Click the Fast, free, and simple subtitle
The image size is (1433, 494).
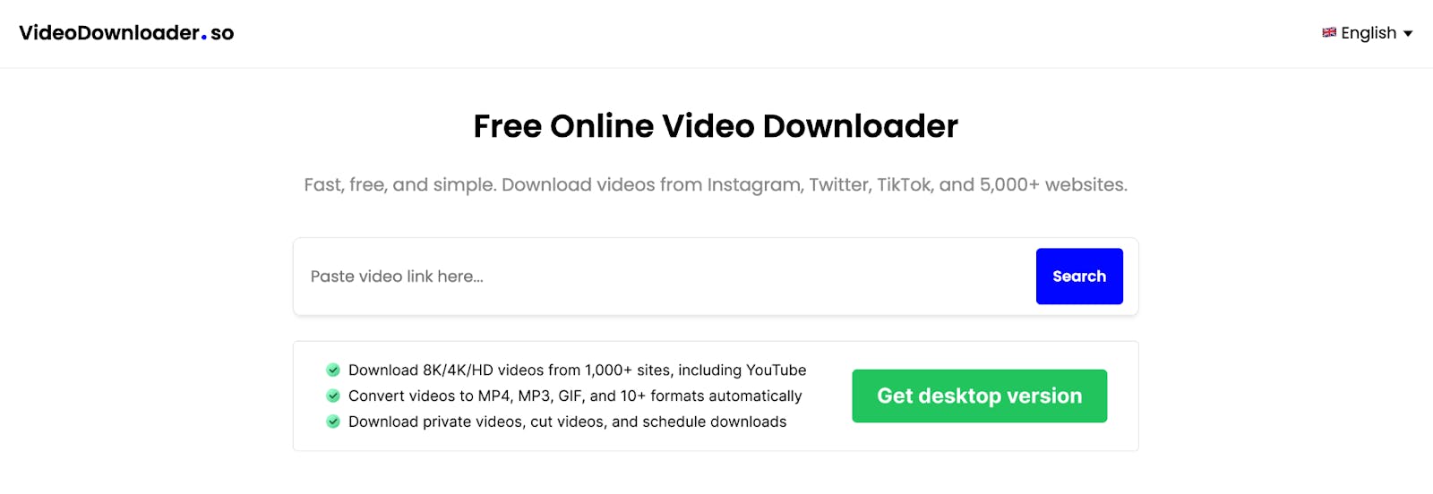coord(716,185)
